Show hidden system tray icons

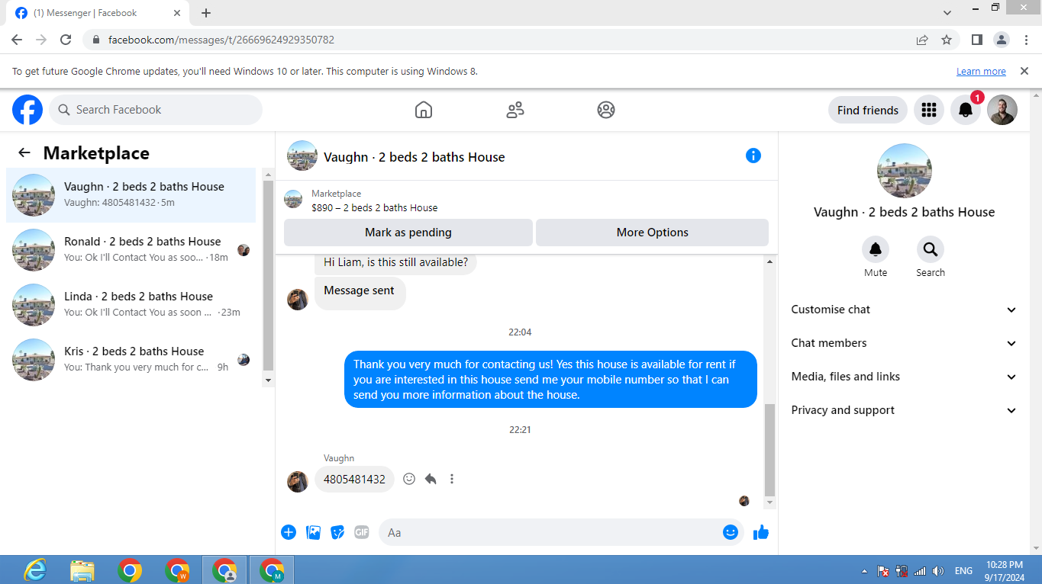point(864,570)
